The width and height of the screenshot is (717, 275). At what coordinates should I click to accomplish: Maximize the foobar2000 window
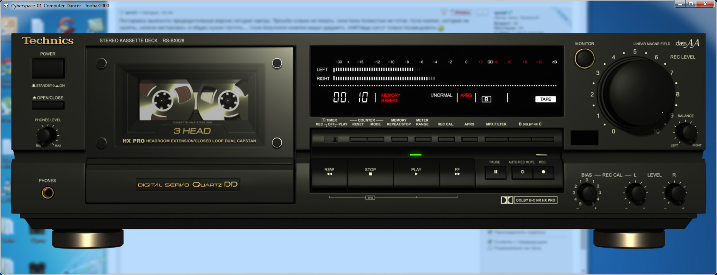coord(691,4)
